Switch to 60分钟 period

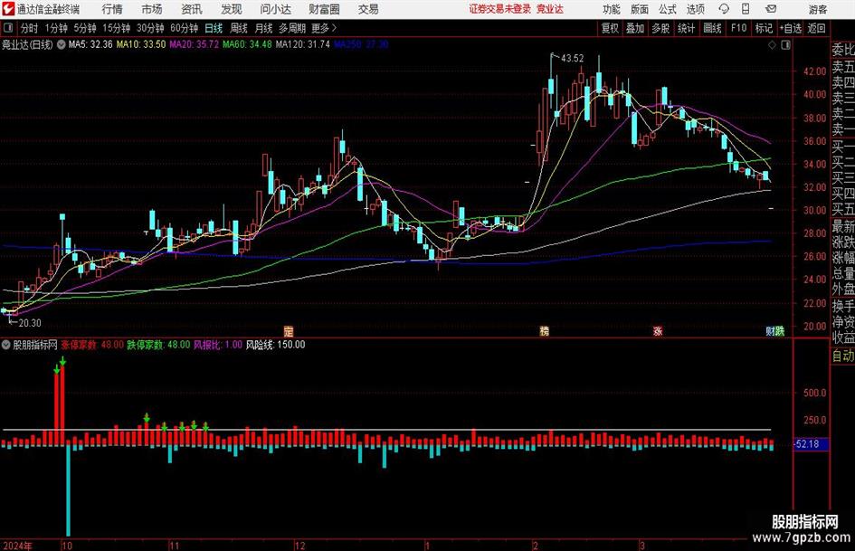coord(184,28)
